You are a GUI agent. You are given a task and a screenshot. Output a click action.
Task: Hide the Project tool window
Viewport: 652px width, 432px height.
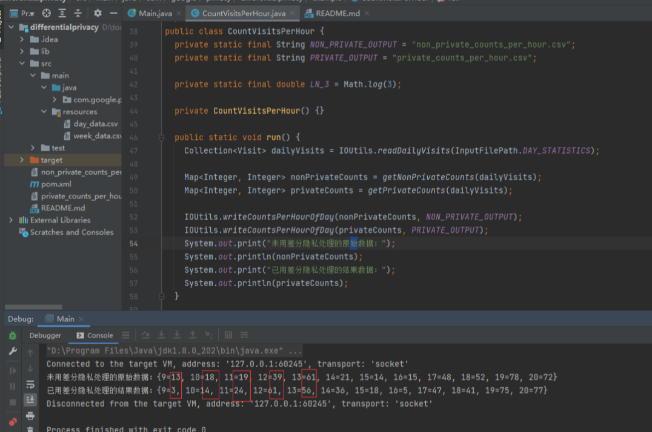(113, 13)
